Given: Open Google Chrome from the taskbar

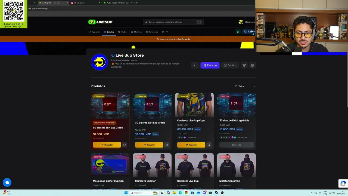Looking at the screenshot, I should pos(186,193).
